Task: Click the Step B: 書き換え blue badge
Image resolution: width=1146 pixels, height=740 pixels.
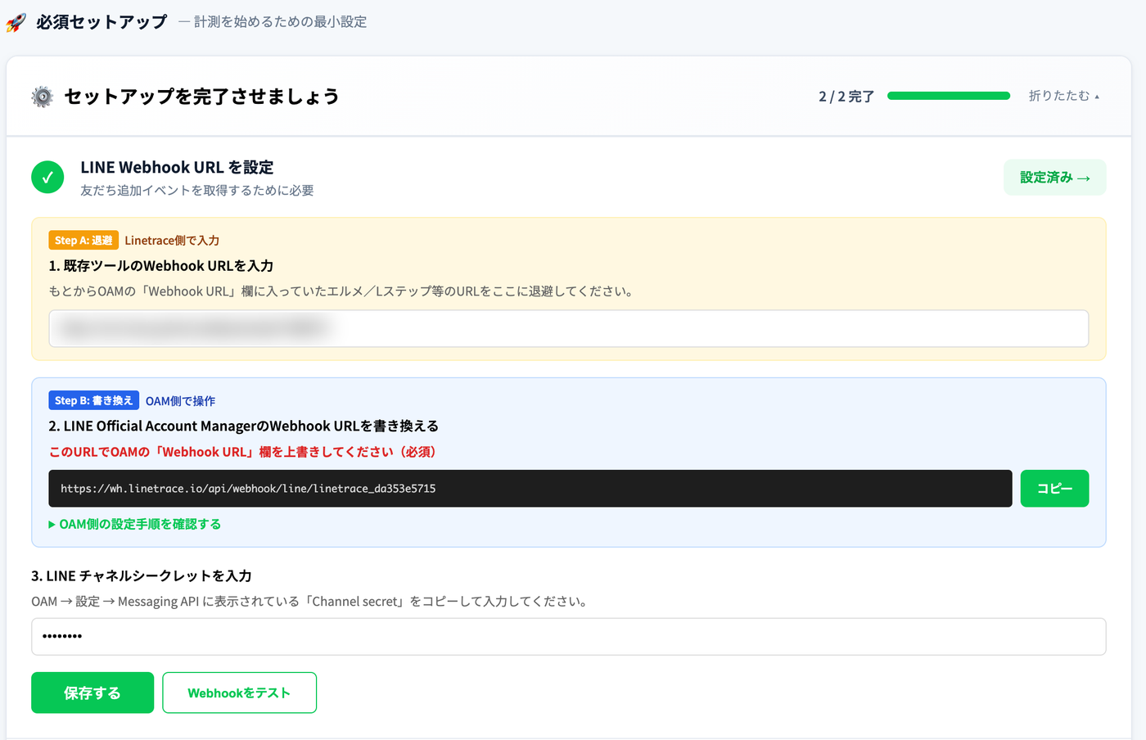Action: pos(93,400)
